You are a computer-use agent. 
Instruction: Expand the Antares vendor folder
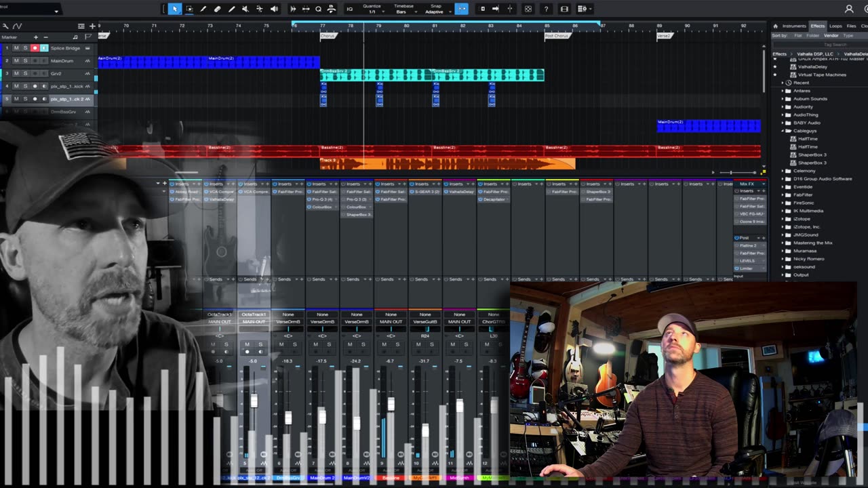pyautogui.click(x=783, y=91)
